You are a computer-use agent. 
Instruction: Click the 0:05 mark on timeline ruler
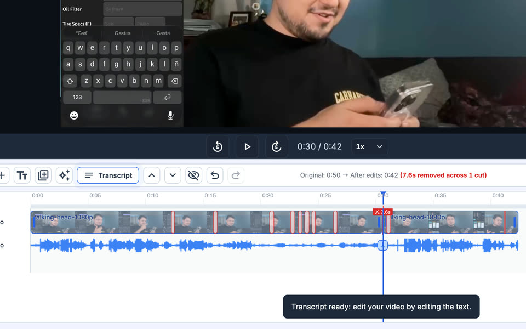click(95, 195)
